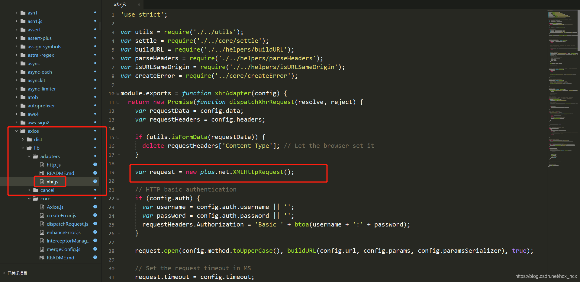Collapse the axios folder

tap(16, 131)
